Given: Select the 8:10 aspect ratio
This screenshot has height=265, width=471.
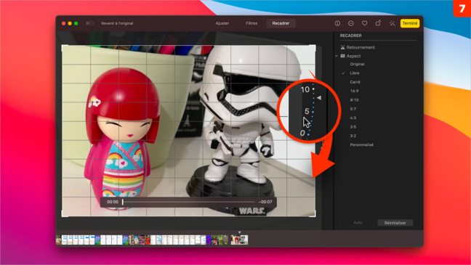Looking at the screenshot, I should click(354, 100).
